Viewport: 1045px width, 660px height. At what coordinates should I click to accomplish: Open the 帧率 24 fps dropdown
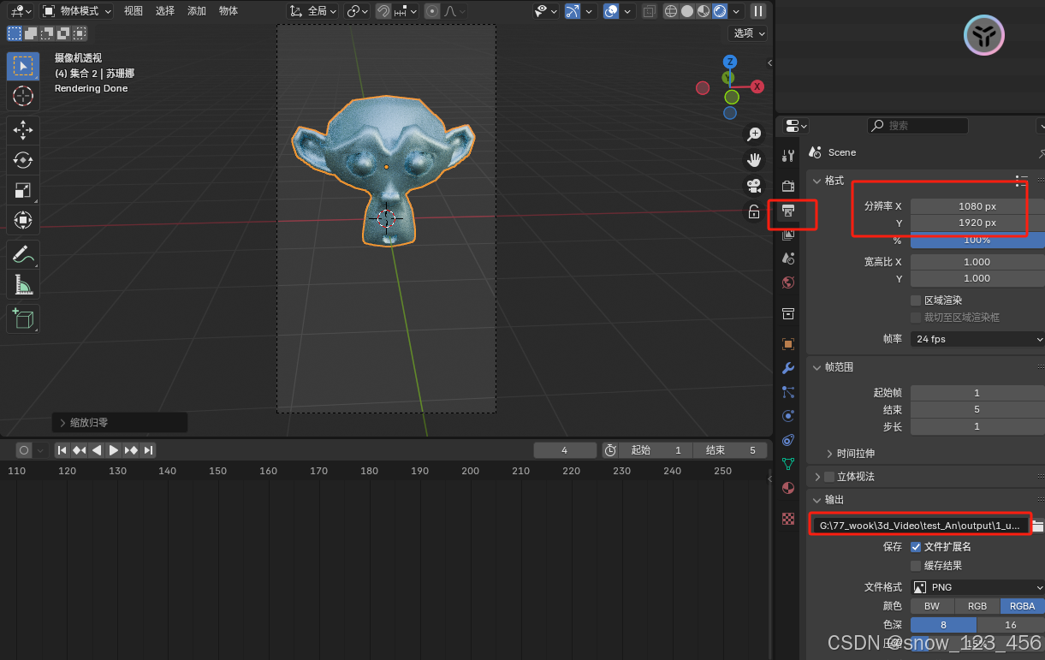977,339
